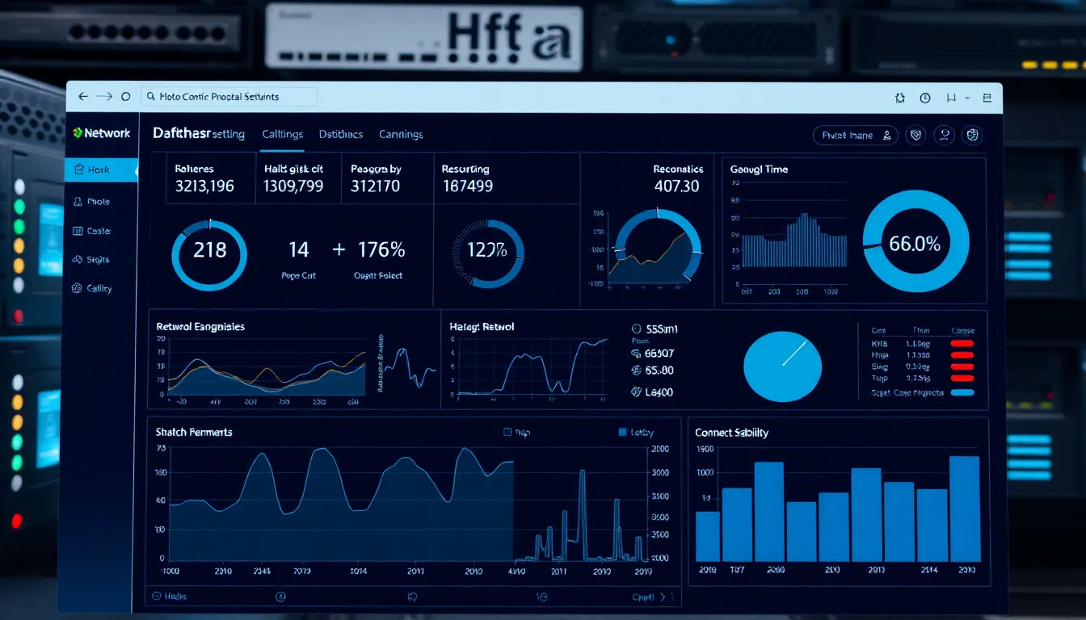
Task: Click the Catlicy sidebar item
Action: pyautogui.click(x=99, y=288)
